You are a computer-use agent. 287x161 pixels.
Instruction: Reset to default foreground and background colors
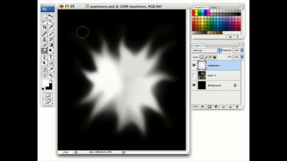coord(43,89)
